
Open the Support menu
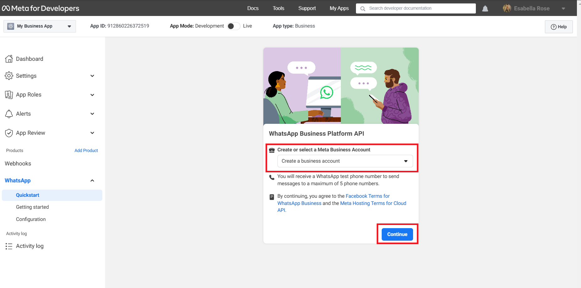click(307, 8)
